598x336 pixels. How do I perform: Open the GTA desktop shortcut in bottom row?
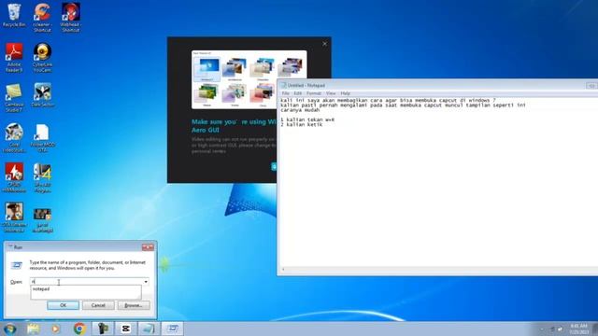(x=14, y=217)
